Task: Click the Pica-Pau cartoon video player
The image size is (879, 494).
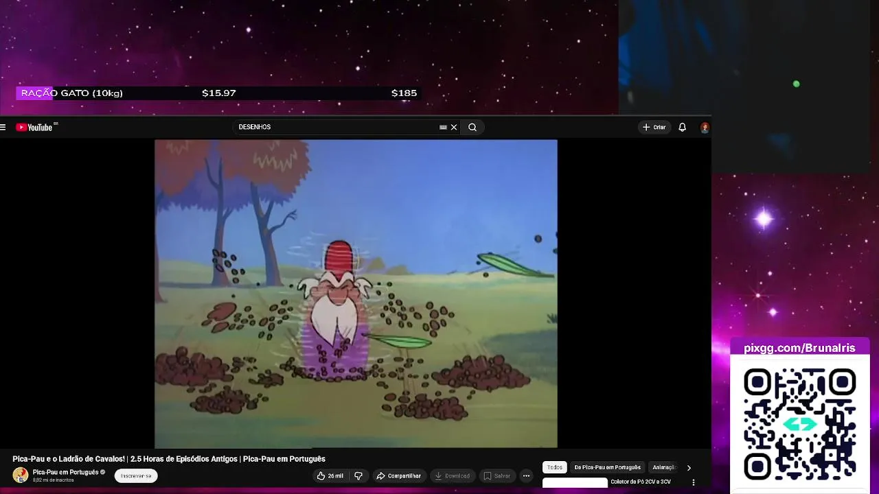Action: 356,294
